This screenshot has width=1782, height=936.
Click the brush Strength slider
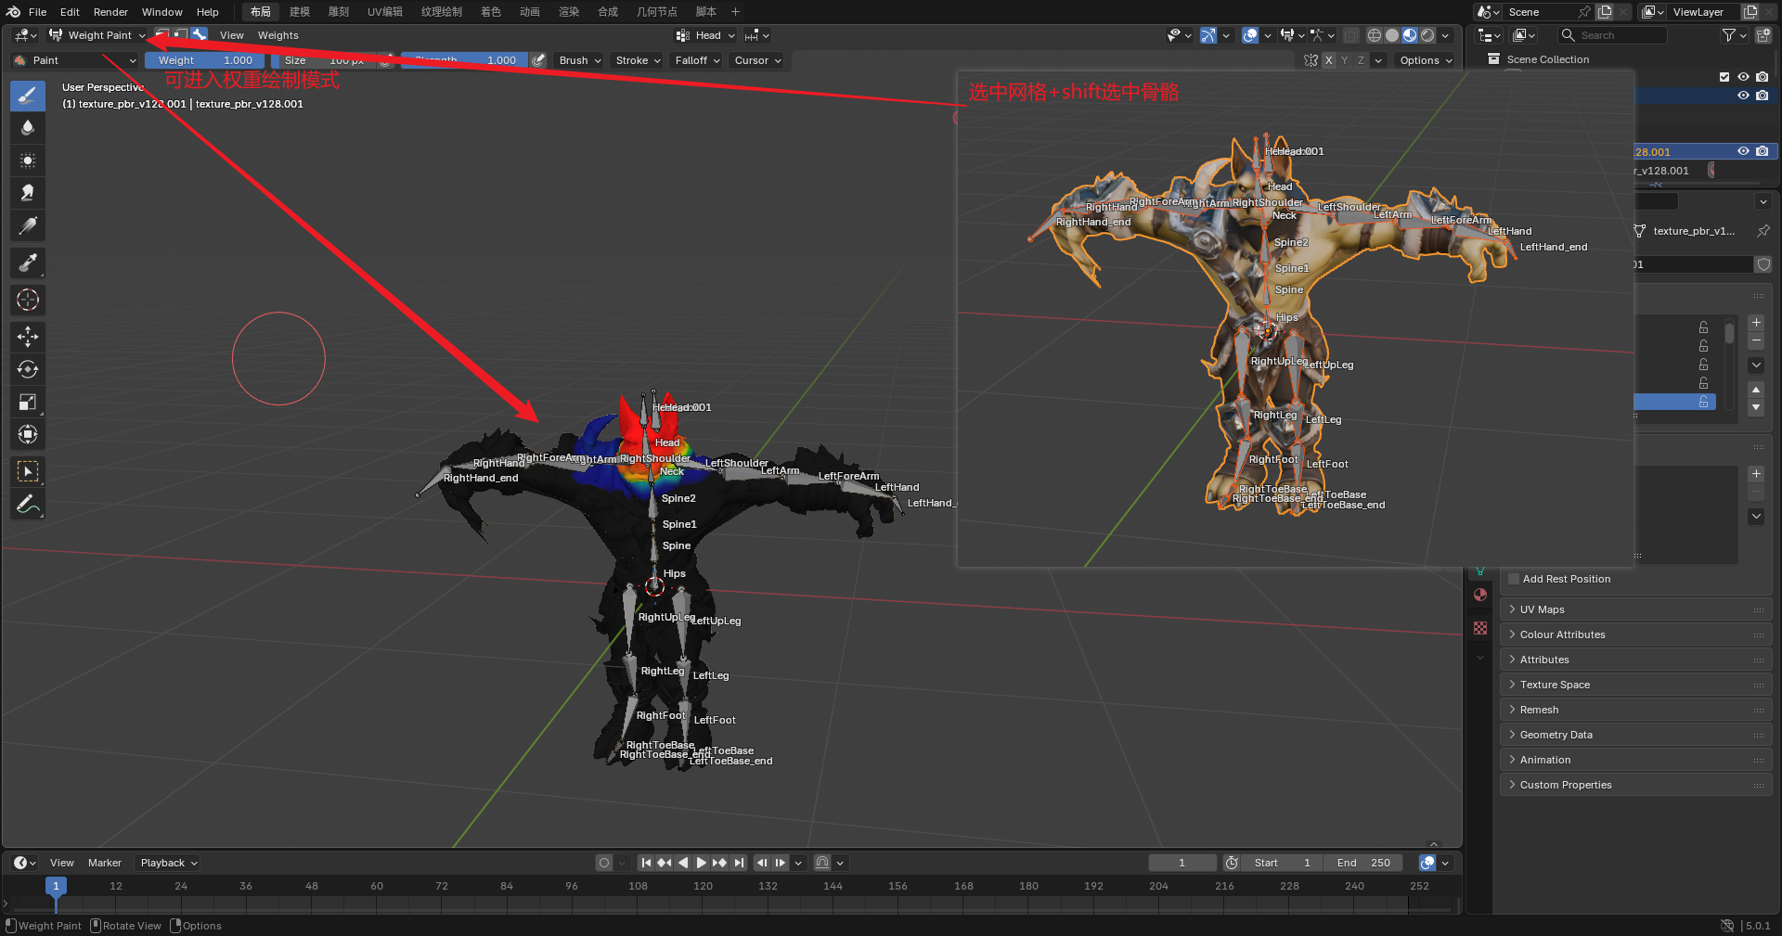coord(464,60)
